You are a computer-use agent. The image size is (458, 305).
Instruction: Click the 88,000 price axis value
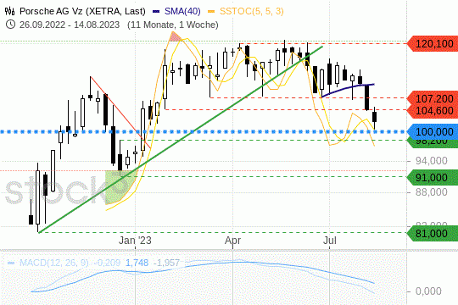coord(432,192)
